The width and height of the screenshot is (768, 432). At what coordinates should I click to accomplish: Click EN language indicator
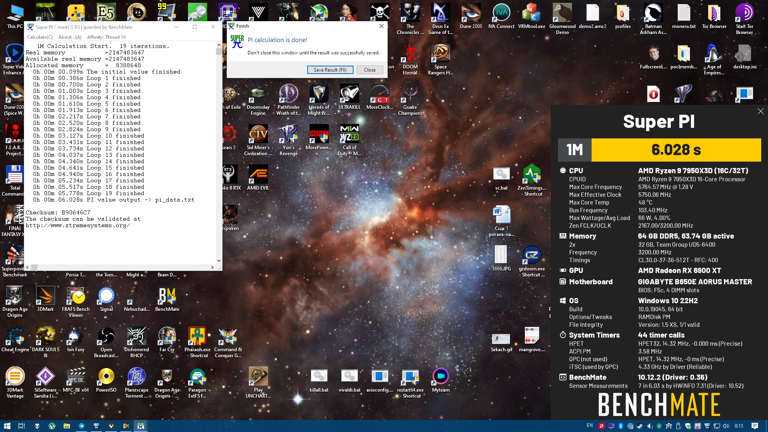[x=590, y=426]
